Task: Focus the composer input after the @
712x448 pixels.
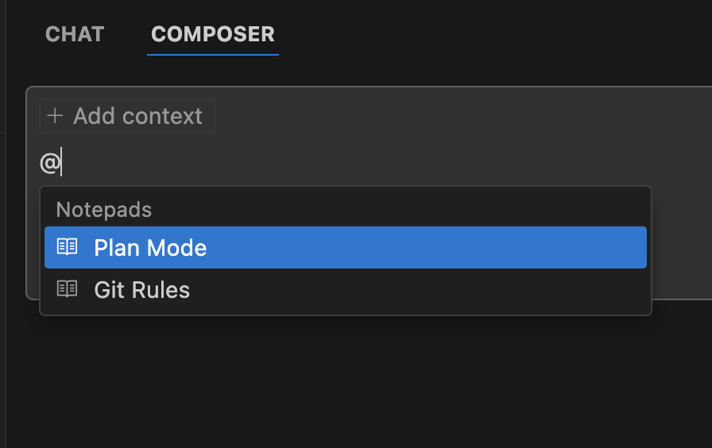Action: (238, 164)
